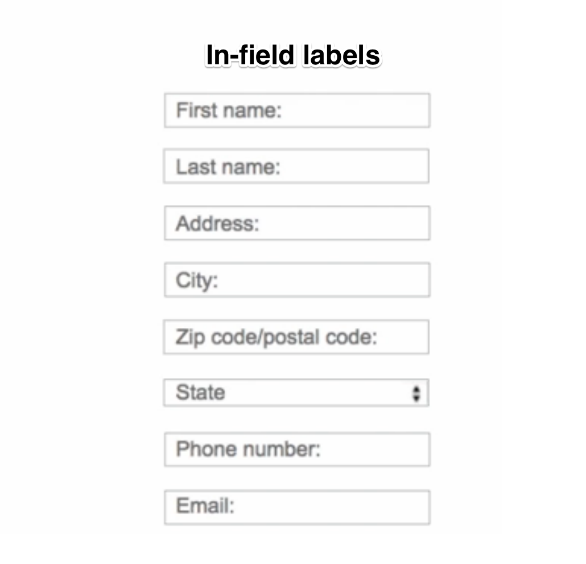This screenshot has height=564, width=586.
Task: Click inside the Email field
Action: (296, 507)
